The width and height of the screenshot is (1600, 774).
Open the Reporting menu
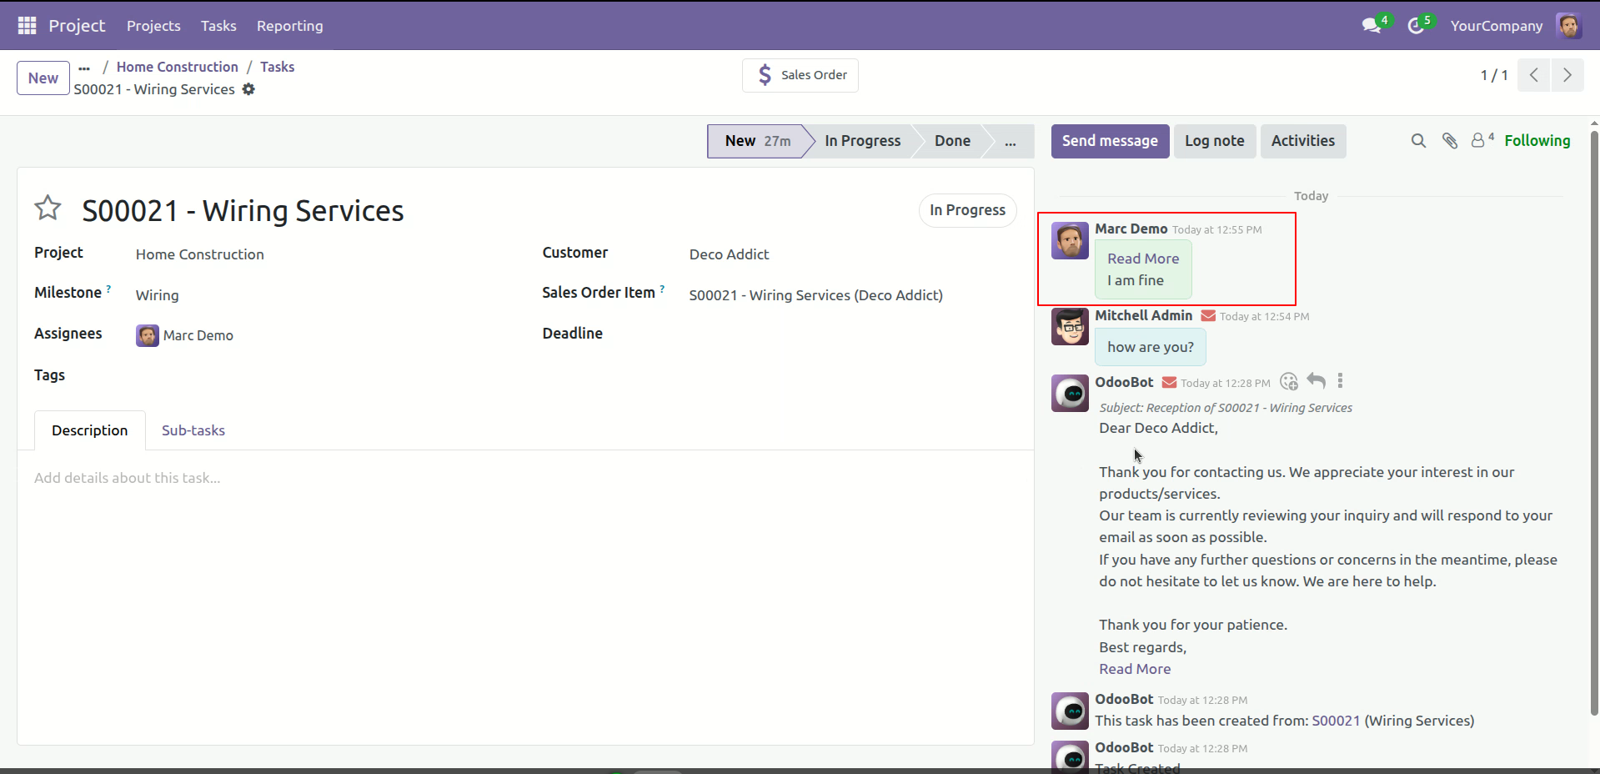click(290, 26)
